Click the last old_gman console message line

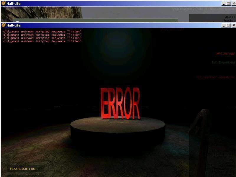coord(42,41)
